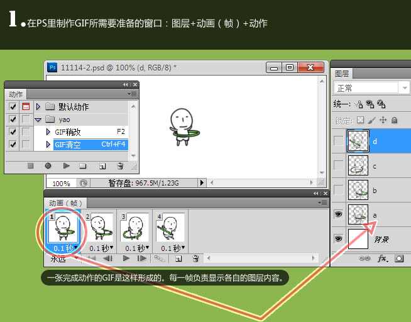This screenshot has height=322, width=411.
Task: Open frame 4 delay dropdown 0.1秒
Action: 184,247
